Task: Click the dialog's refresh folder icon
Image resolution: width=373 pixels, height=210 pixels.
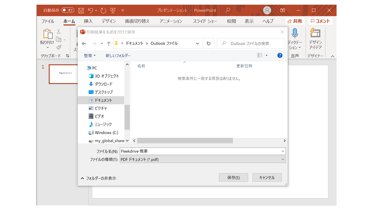Action: [x=208, y=43]
